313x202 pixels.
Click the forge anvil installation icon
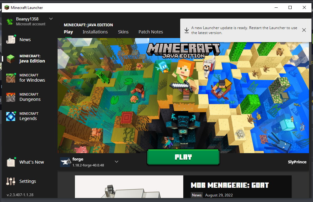coord(65,162)
